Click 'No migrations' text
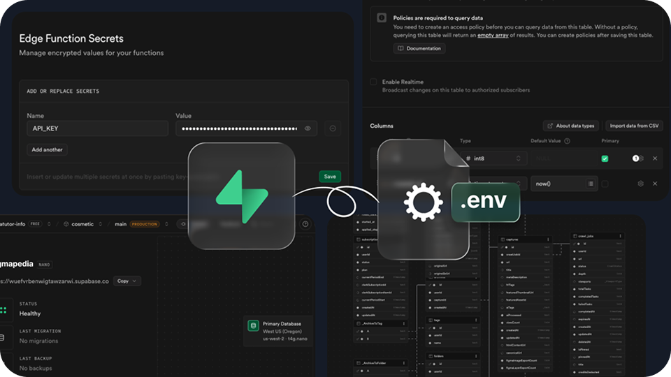Image resolution: width=671 pixels, height=377 pixels. click(38, 341)
